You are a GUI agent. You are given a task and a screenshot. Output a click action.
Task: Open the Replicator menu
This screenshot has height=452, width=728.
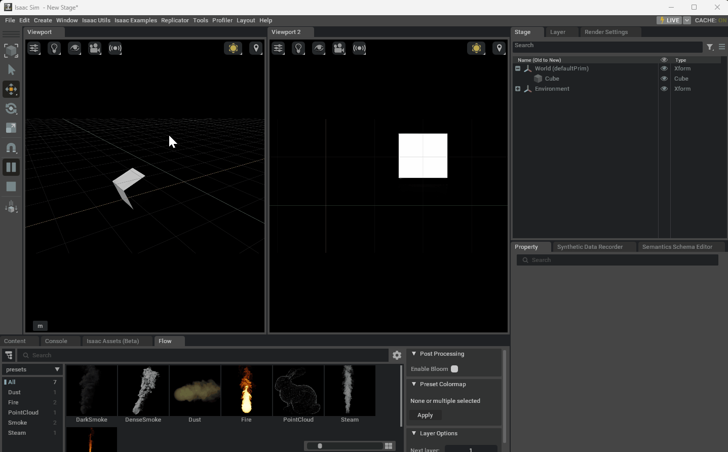coord(175,20)
